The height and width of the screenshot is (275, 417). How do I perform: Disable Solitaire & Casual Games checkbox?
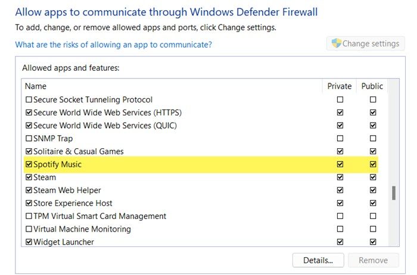coord(29,151)
